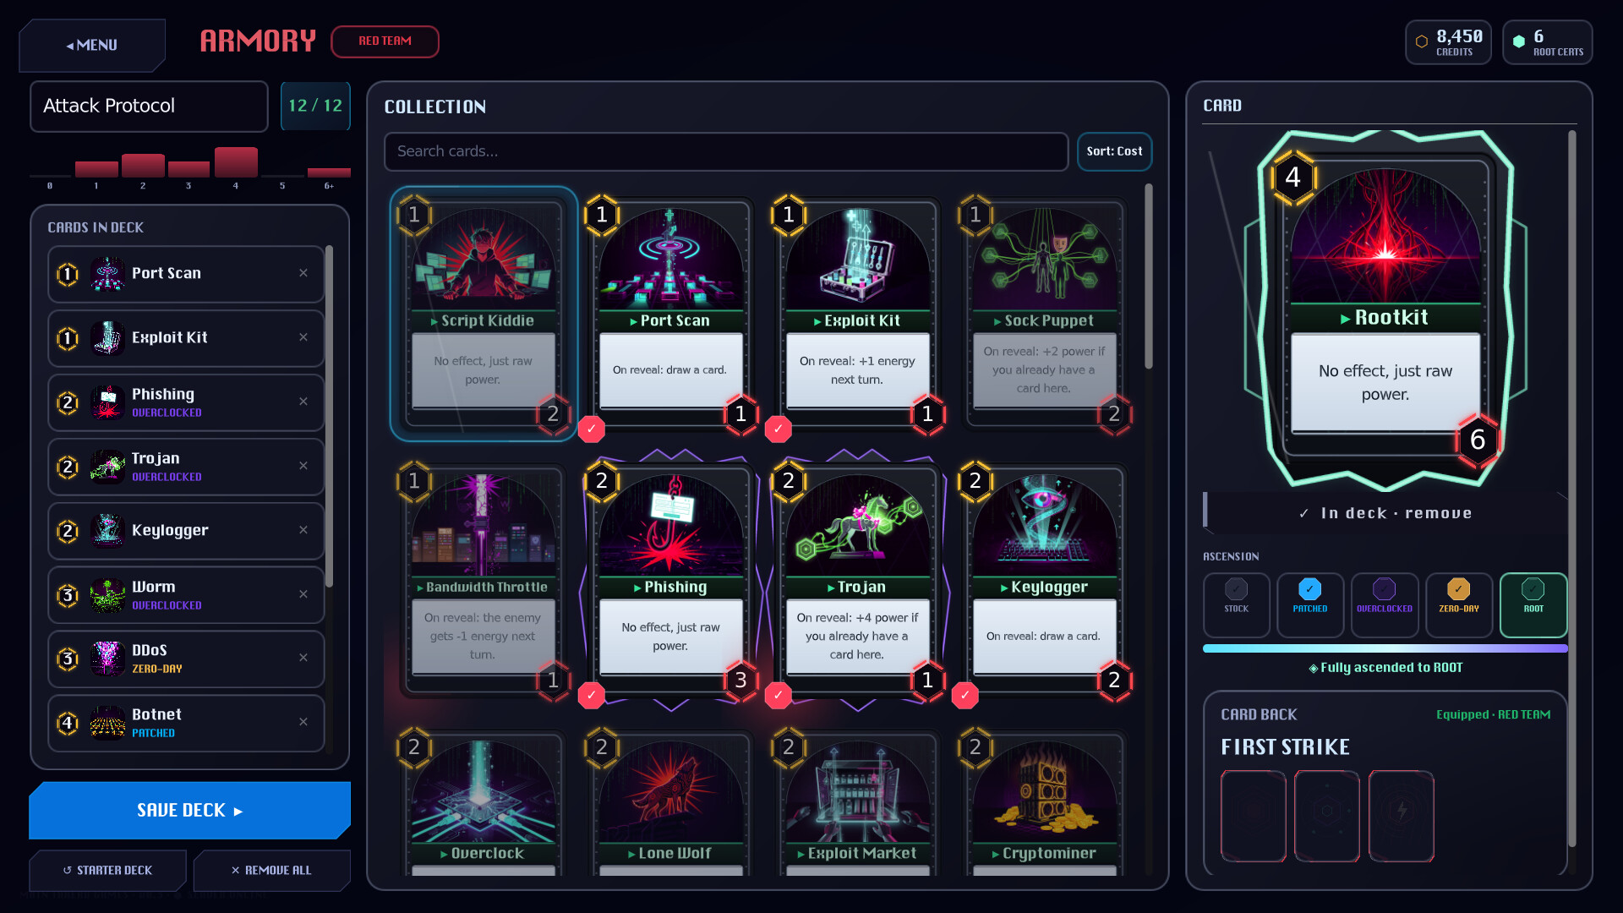The width and height of the screenshot is (1623, 913).
Task: Select the Exploit Market card
Action: (x=858, y=803)
